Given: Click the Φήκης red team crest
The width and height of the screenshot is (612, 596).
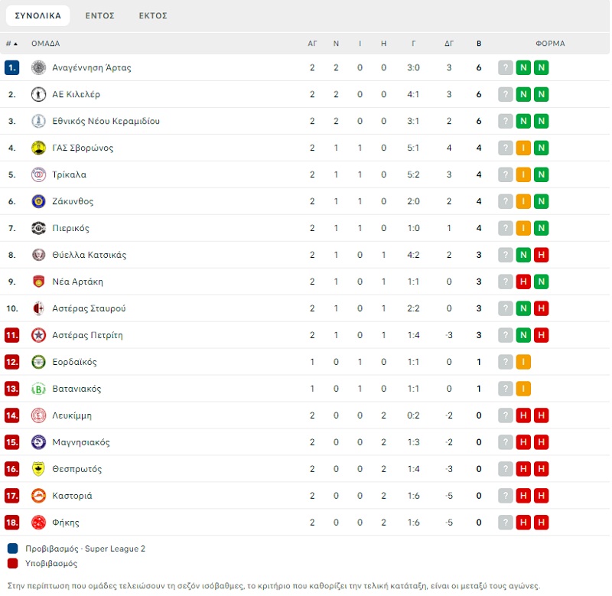Looking at the screenshot, I should (38, 523).
